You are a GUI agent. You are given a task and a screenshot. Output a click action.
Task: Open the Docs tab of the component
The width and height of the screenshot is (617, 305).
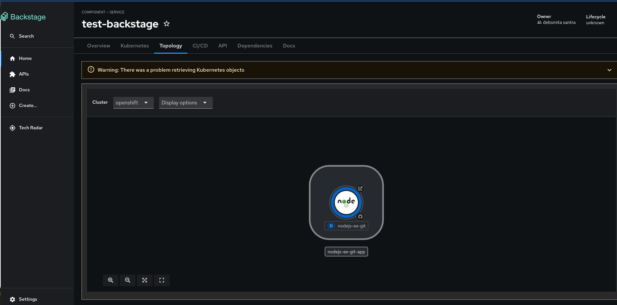coord(289,46)
